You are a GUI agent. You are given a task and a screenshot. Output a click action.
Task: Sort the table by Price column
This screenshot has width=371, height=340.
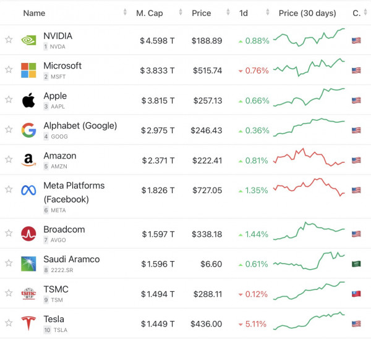pyautogui.click(x=201, y=13)
